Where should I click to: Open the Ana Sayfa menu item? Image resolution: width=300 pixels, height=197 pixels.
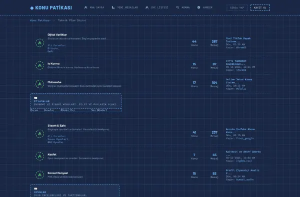pos(94,7)
